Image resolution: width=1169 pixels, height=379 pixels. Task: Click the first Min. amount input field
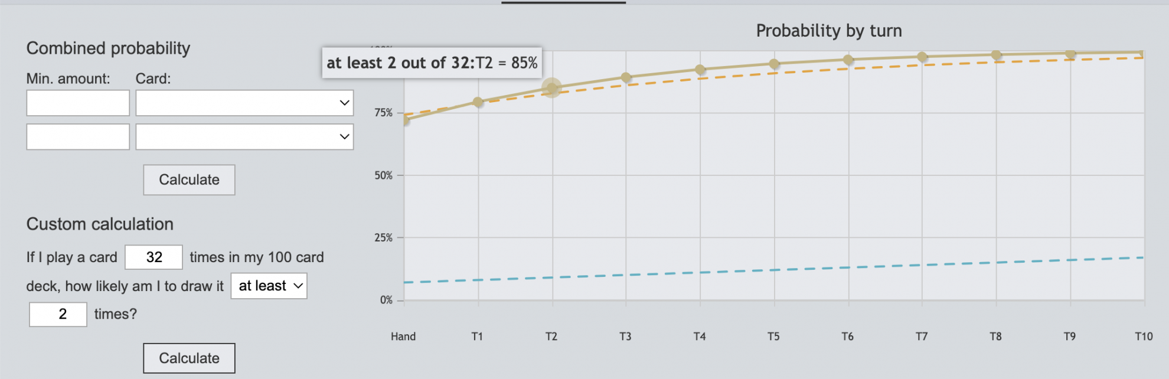coord(78,103)
